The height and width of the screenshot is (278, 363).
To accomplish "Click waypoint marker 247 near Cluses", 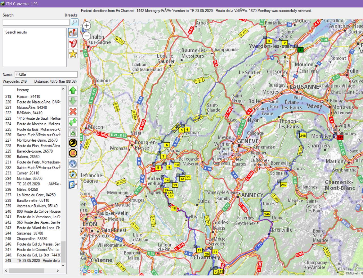I will click(x=284, y=185).
